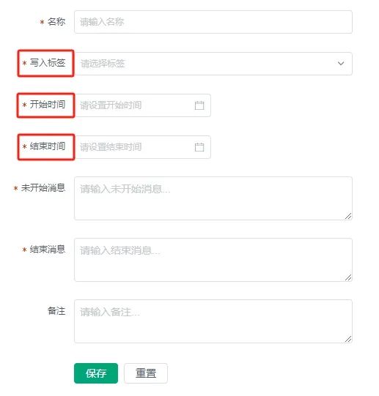Click the 结束时间 field label

click(x=48, y=146)
